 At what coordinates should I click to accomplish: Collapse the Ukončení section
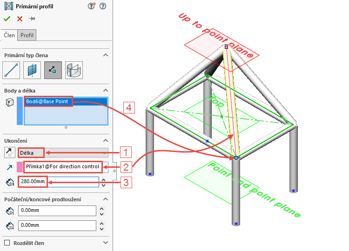point(106,140)
